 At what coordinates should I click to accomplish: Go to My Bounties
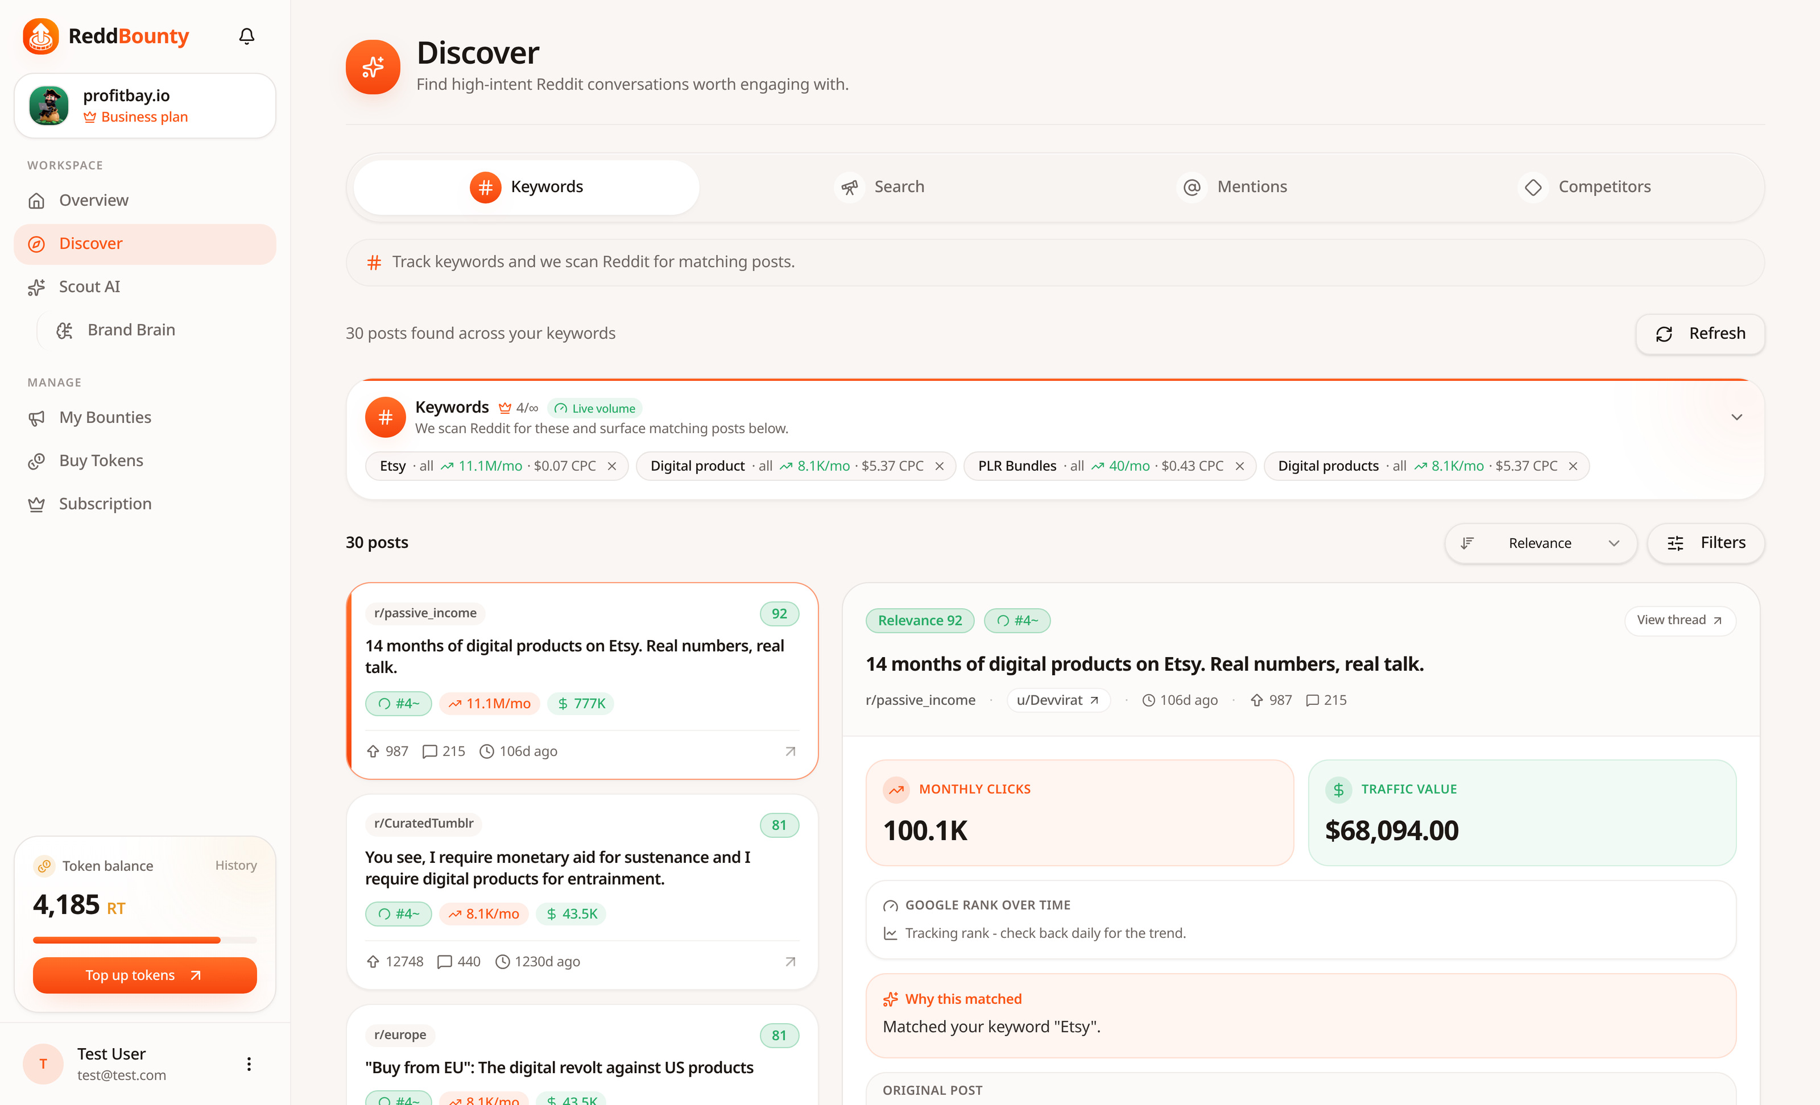point(145,418)
